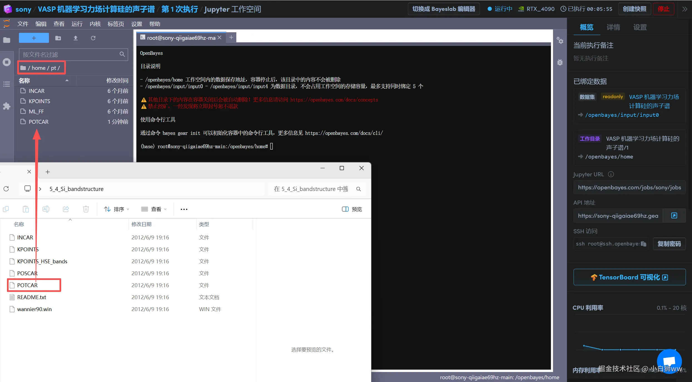
Task: Open the running kernels sidebar icon
Action: click(7, 62)
